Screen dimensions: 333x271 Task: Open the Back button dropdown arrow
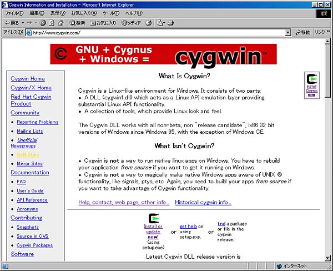[x=23, y=23]
